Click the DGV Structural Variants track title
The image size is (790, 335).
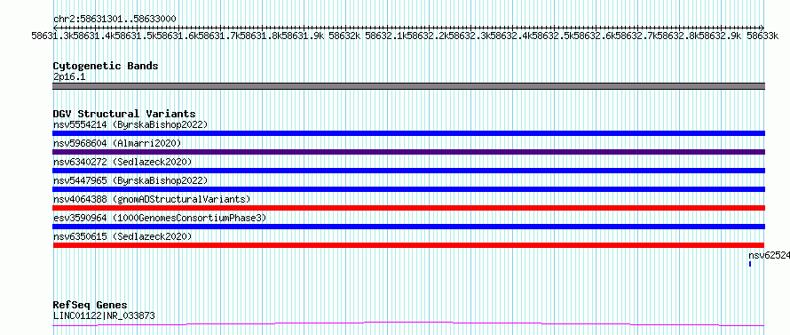[124, 114]
